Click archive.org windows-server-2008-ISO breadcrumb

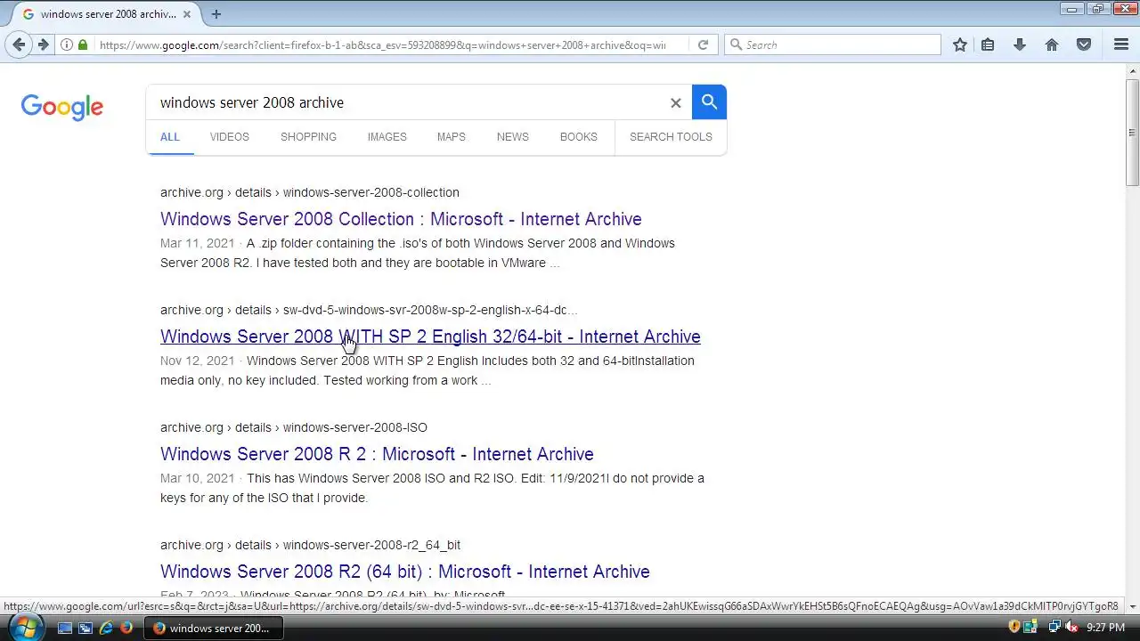(x=294, y=427)
